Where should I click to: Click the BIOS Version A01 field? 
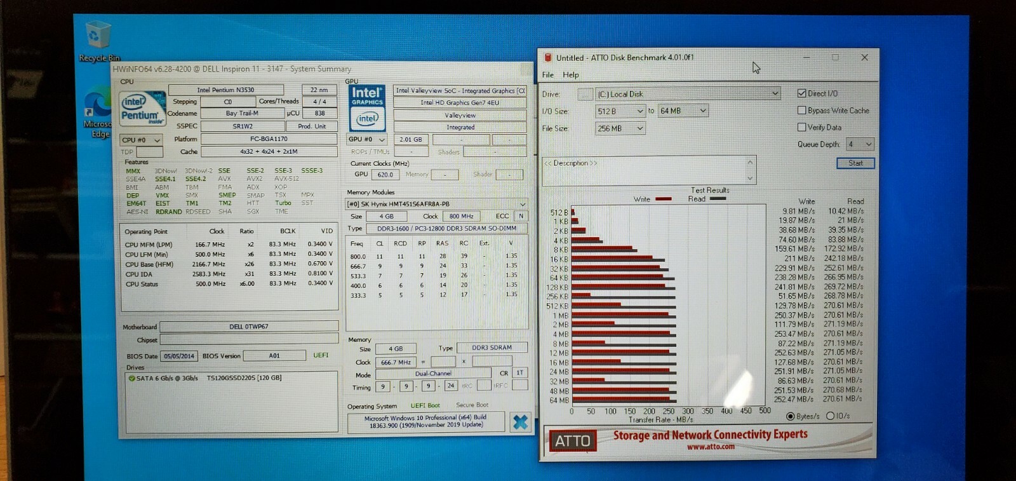tap(274, 356)
